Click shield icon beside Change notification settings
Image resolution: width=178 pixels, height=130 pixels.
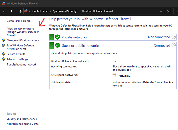pos(3,40)
